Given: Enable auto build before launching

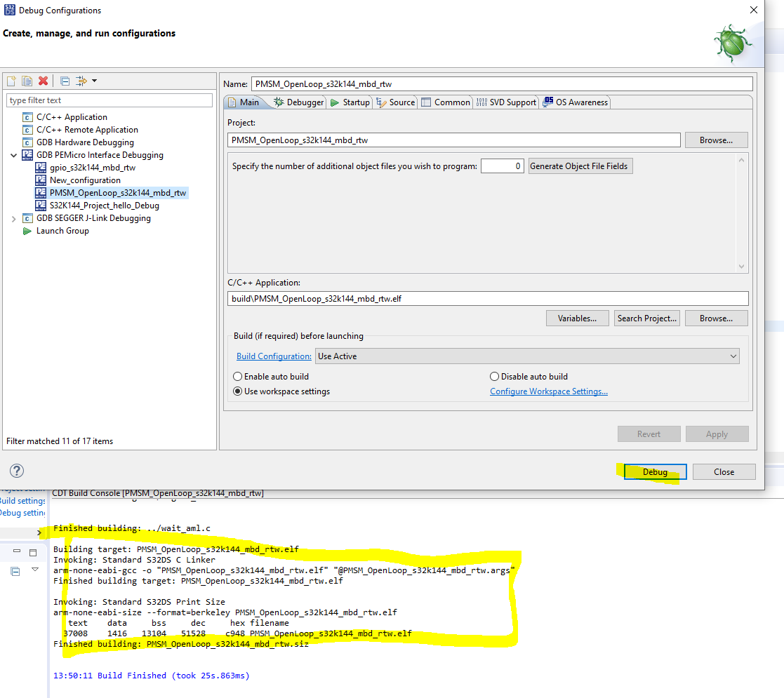Looking at the screenshot, I should (x=237, y=376).
